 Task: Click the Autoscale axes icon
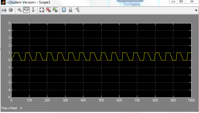click(42, 10)
